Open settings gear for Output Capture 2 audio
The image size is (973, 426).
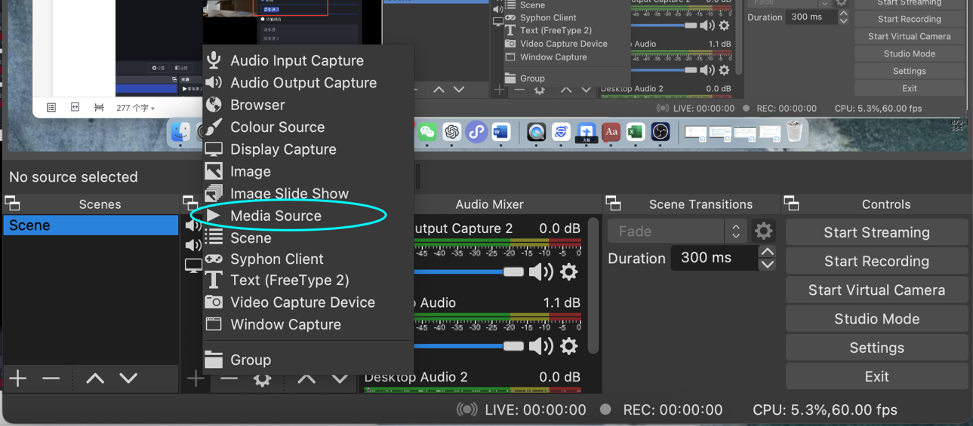coord(569,271)
